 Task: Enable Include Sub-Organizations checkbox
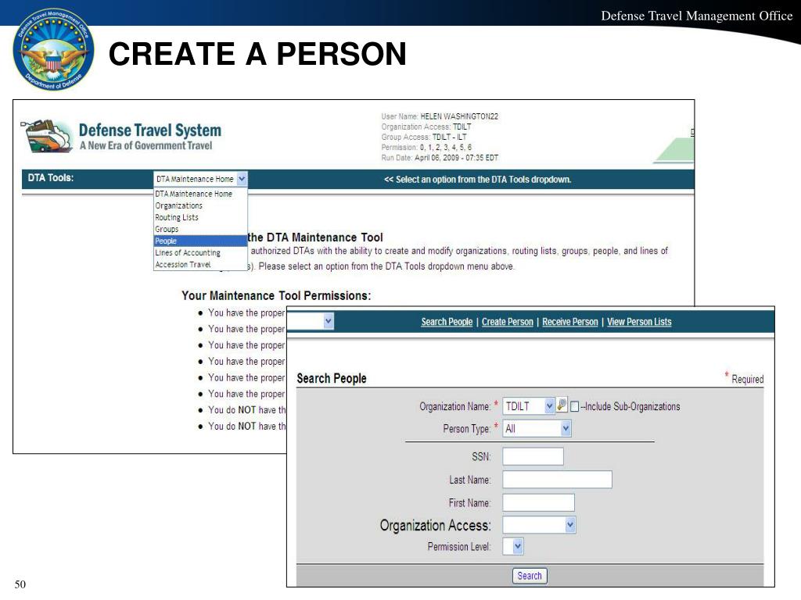pyautogui.click(x=574, y=406)
